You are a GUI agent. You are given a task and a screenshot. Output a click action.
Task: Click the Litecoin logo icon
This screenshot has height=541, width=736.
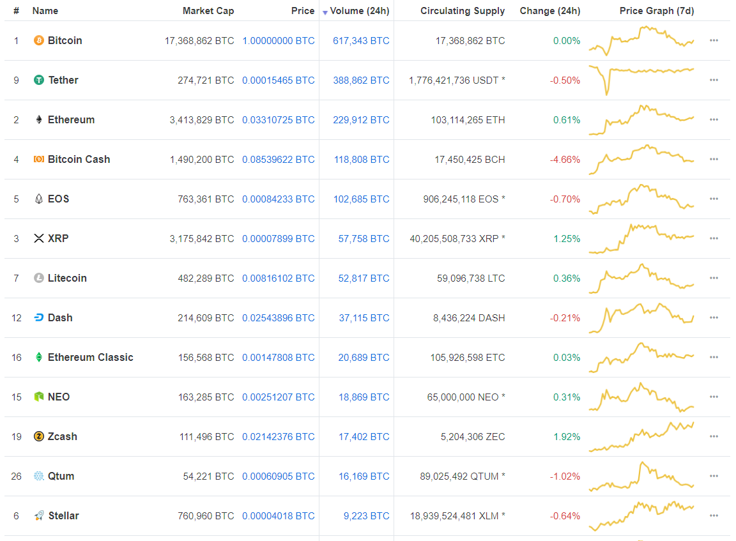pos(39,278)
